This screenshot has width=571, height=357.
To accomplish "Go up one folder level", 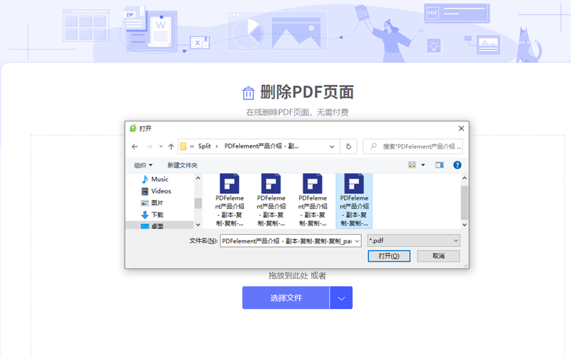I will [x=171, y=146].
